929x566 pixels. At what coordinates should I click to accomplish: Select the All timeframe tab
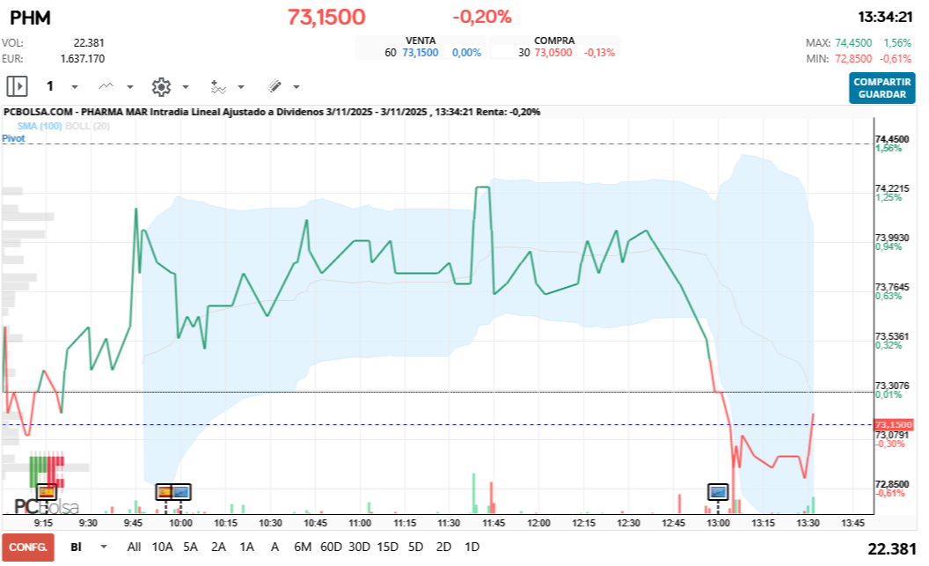[135, 547]
